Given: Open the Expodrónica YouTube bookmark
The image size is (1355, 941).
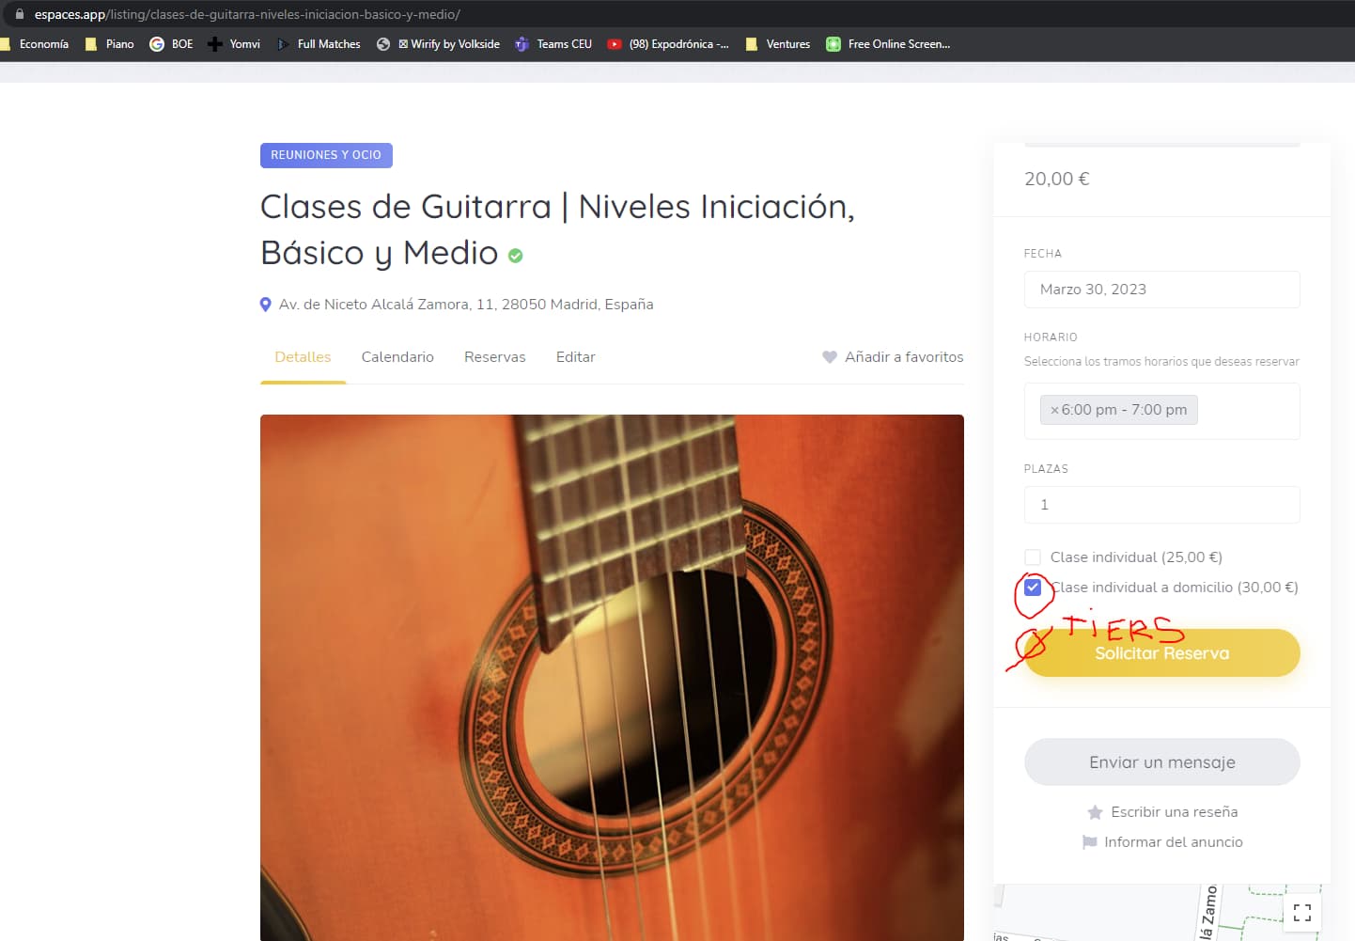Looking at the screenshot, I should 668,44.
